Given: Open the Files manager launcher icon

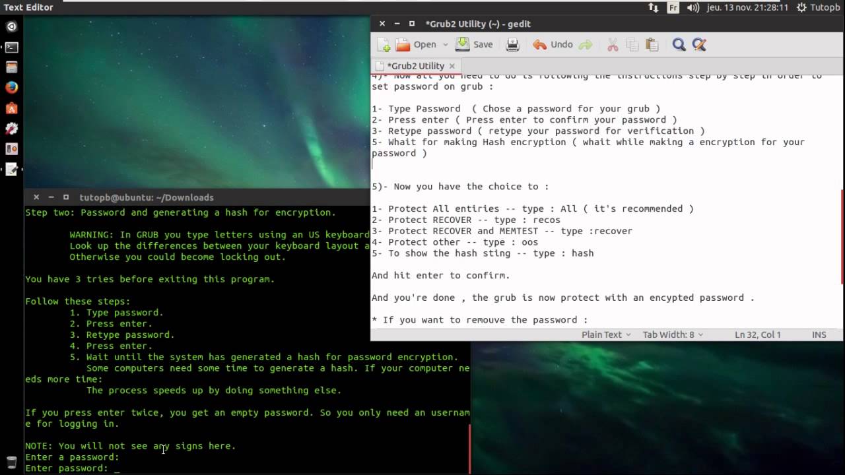Looking at the screenshot, I should (x=11, y=67).
